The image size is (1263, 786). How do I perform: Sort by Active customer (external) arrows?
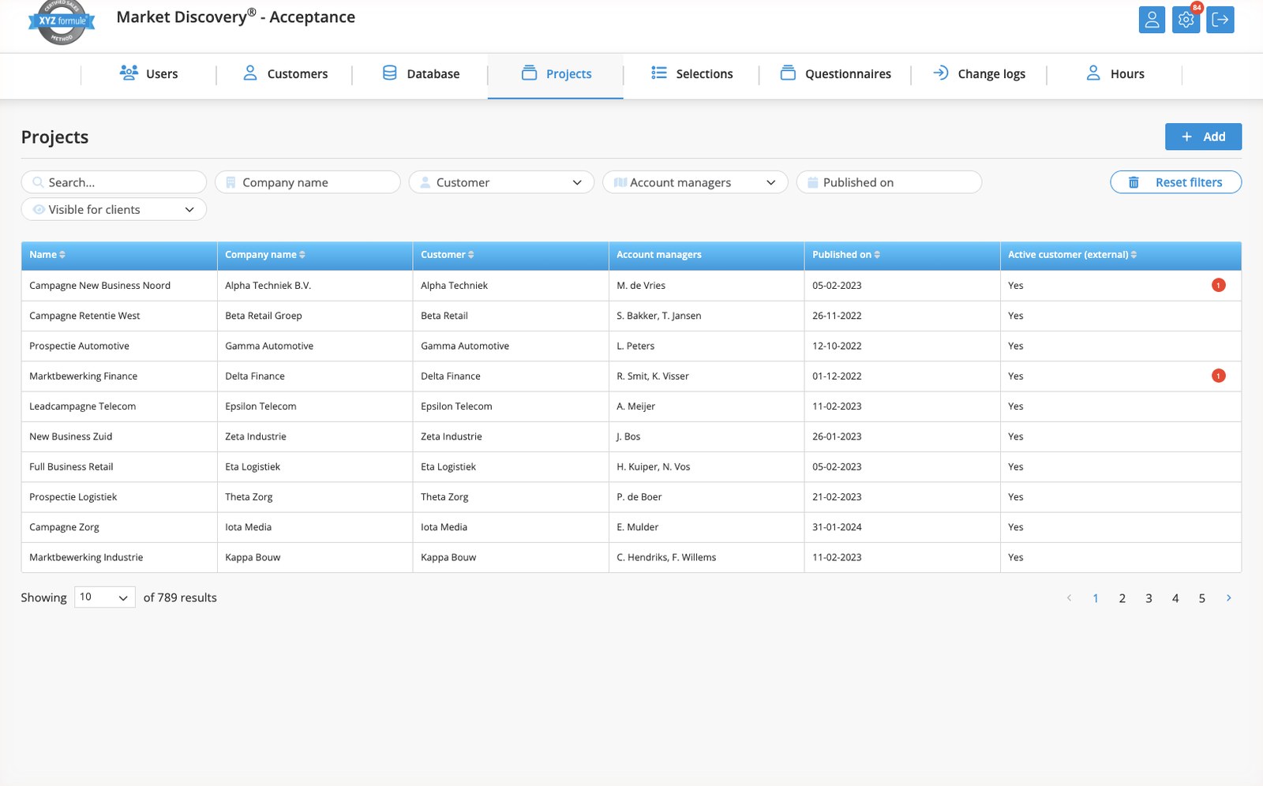point(1134,255)
